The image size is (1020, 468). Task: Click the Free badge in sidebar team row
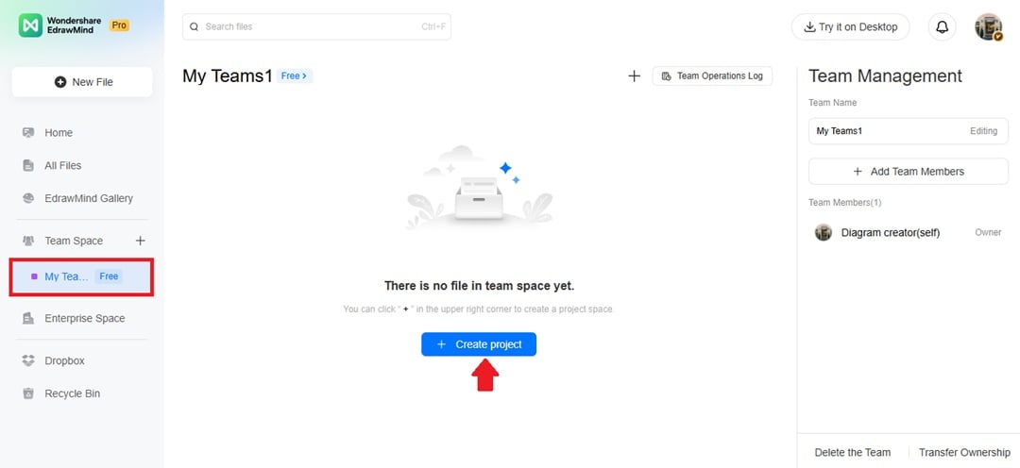click(x=109, y=276)
